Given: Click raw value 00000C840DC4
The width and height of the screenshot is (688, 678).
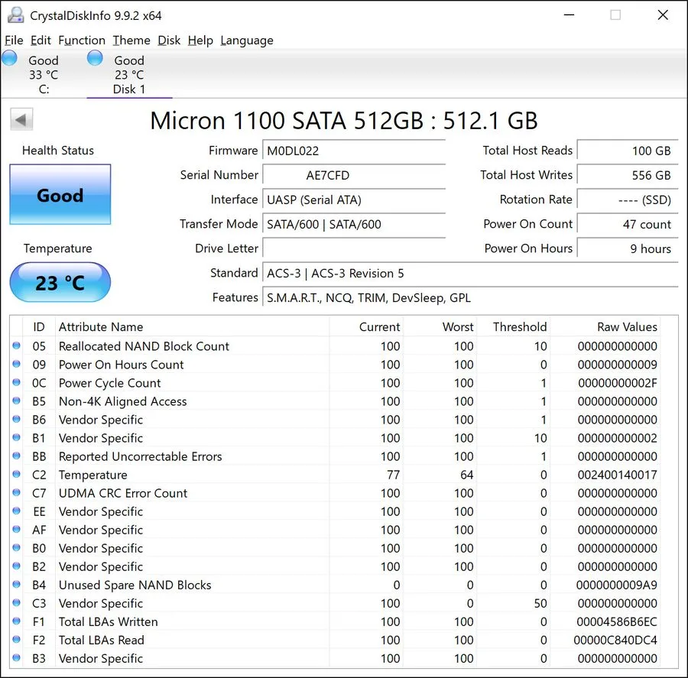Looking at the screenshot, I should tap(615, 641).
